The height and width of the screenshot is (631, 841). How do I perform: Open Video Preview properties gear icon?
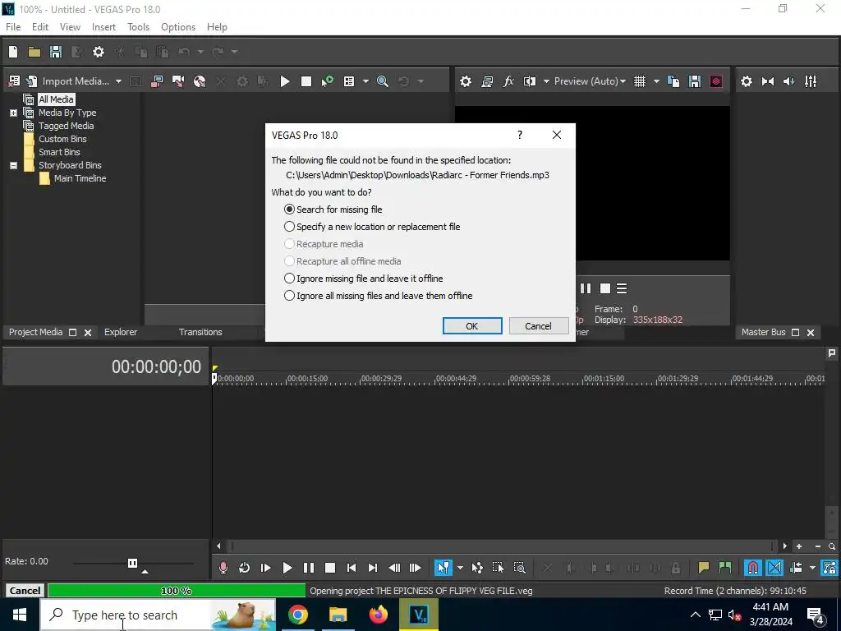(x=466, y=81)
